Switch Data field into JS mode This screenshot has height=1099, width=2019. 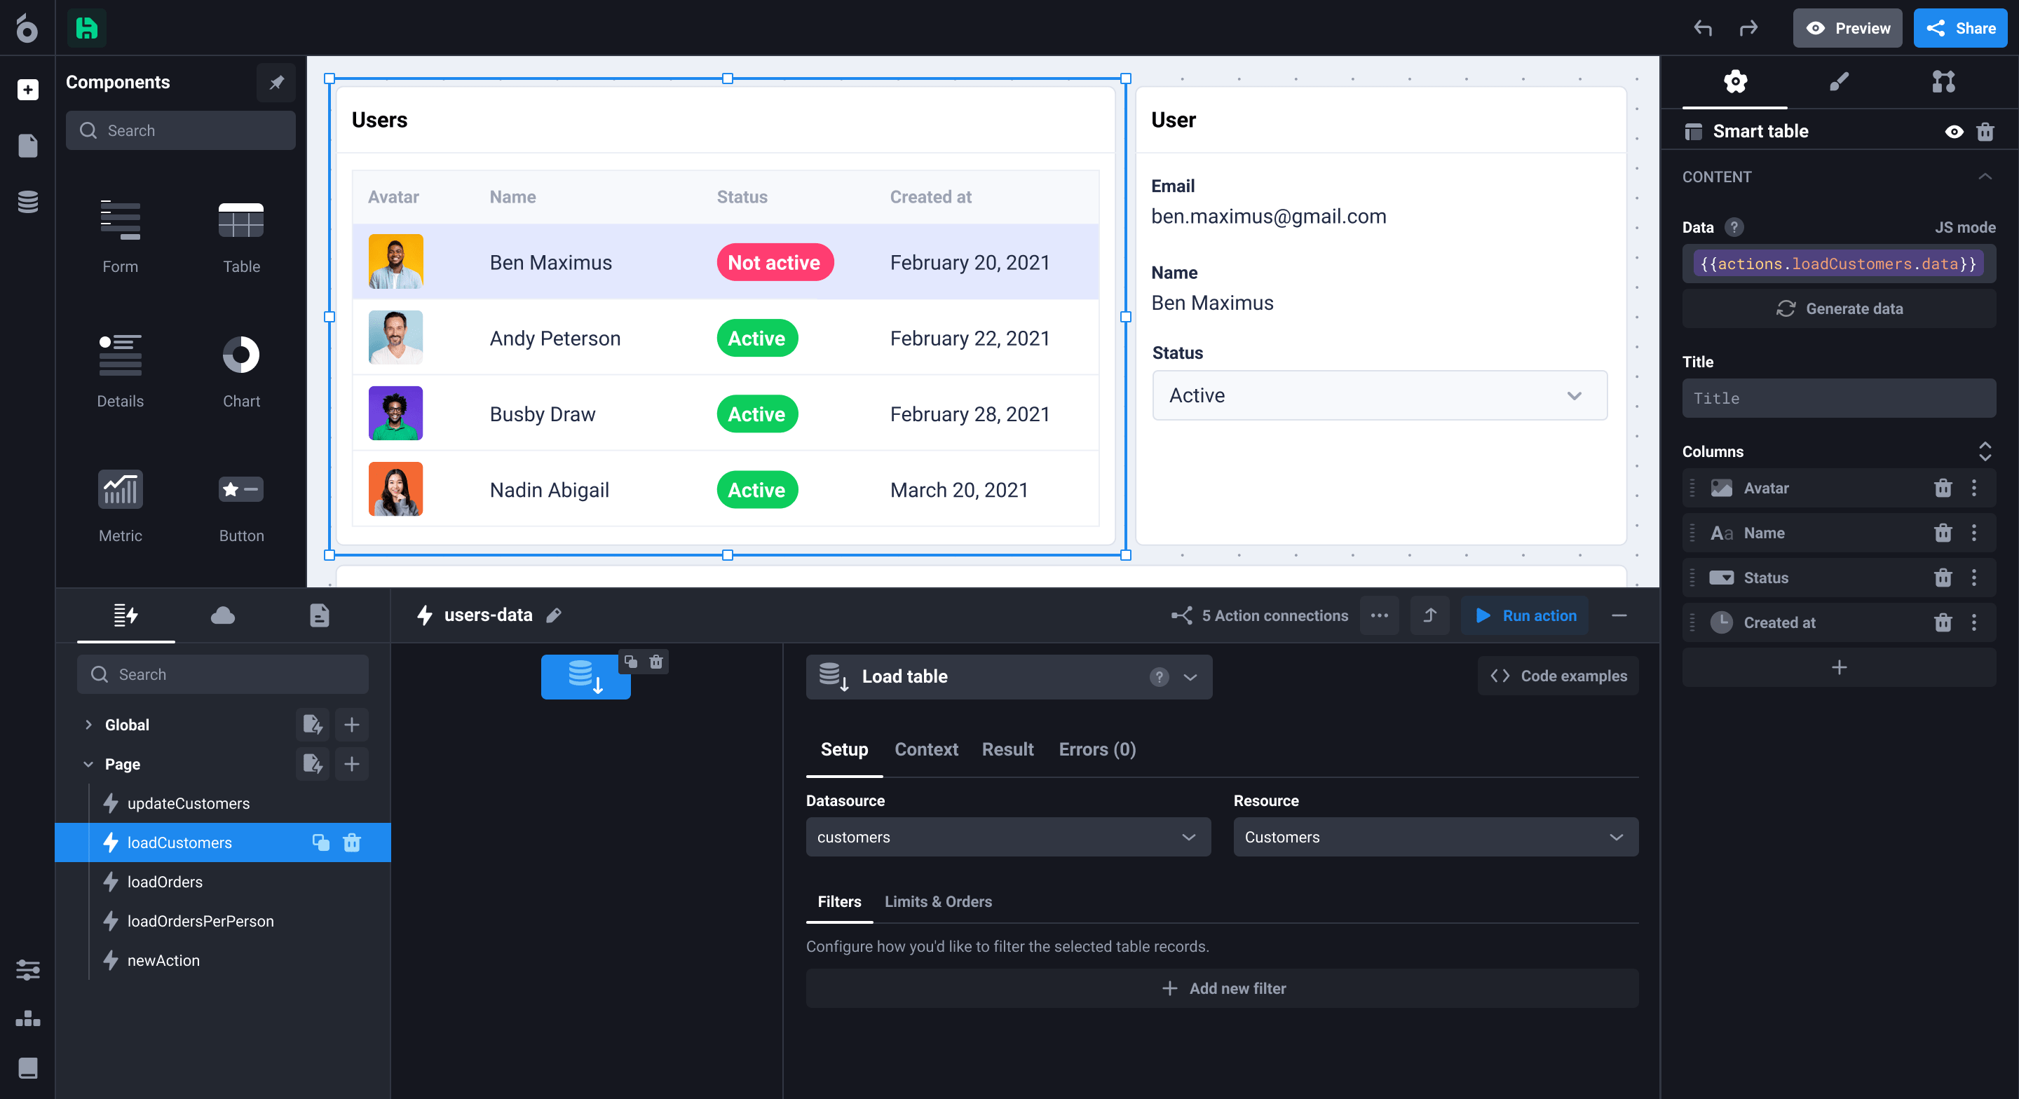point(1966,226)
